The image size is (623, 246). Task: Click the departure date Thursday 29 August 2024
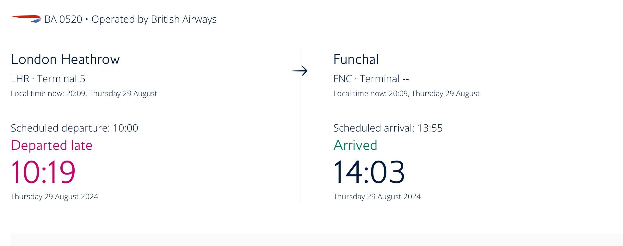(54, 197)
